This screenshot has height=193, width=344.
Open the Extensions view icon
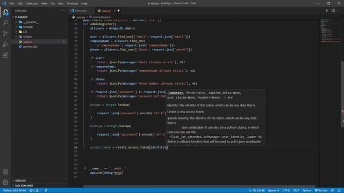click(5, 55)
